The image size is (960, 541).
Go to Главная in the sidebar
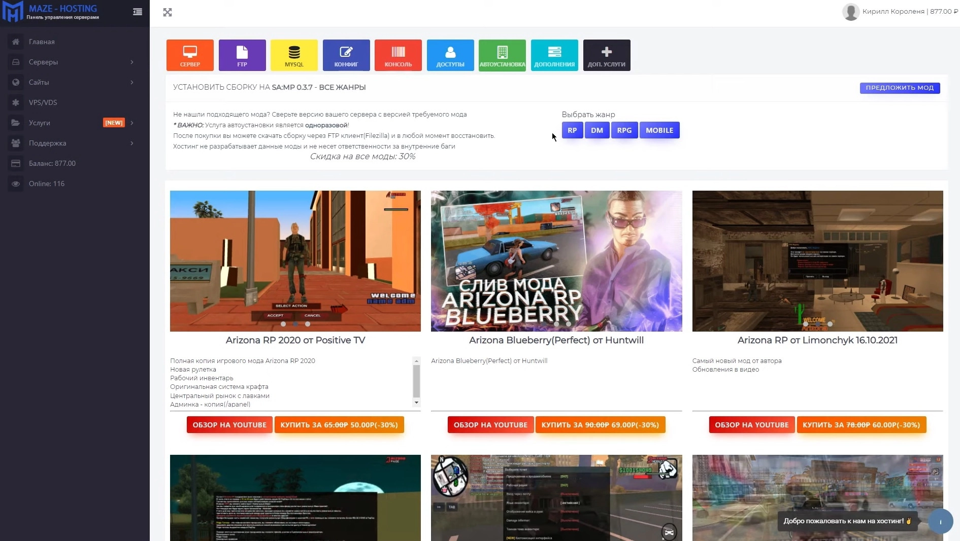[x=42, y=42]
